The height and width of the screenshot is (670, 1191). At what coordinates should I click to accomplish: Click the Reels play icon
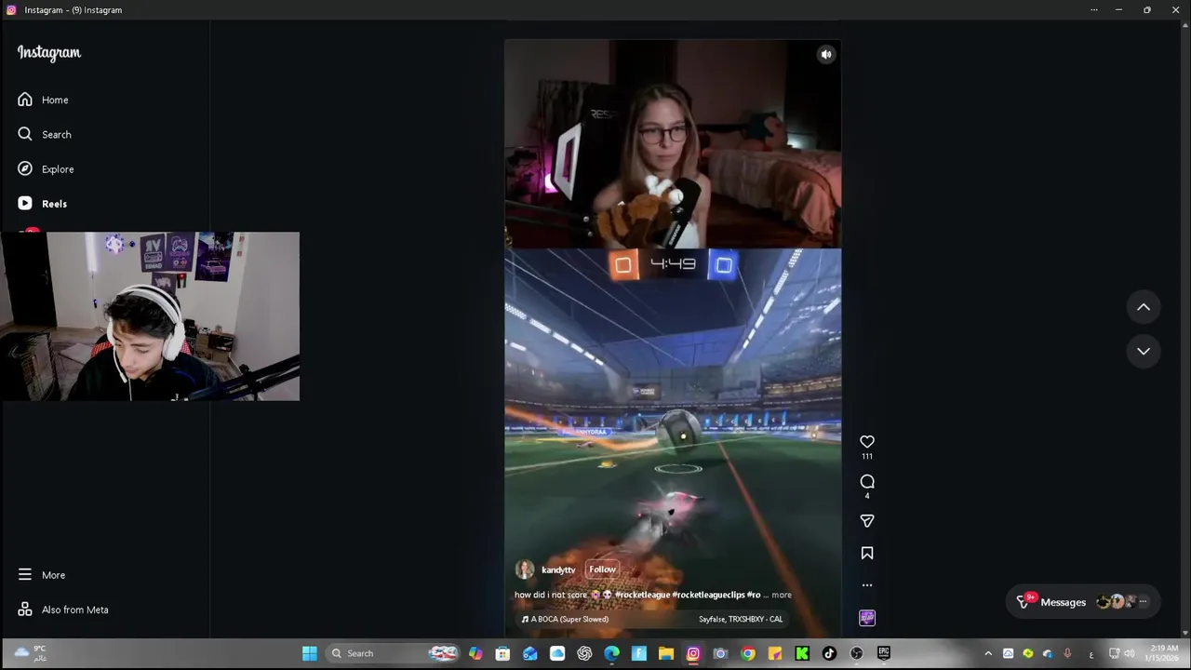pos(25,203)
